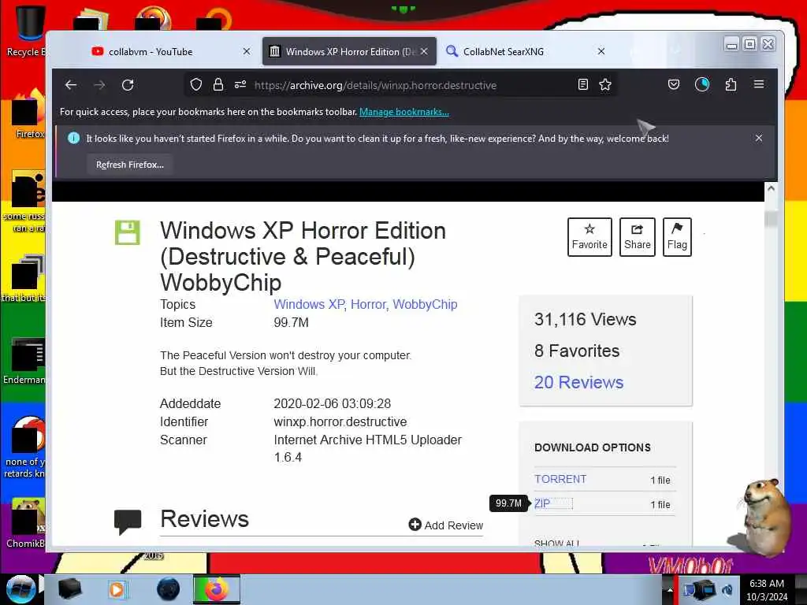Reload the archive.org page
The image size is (807, 605).
(128, 85)
